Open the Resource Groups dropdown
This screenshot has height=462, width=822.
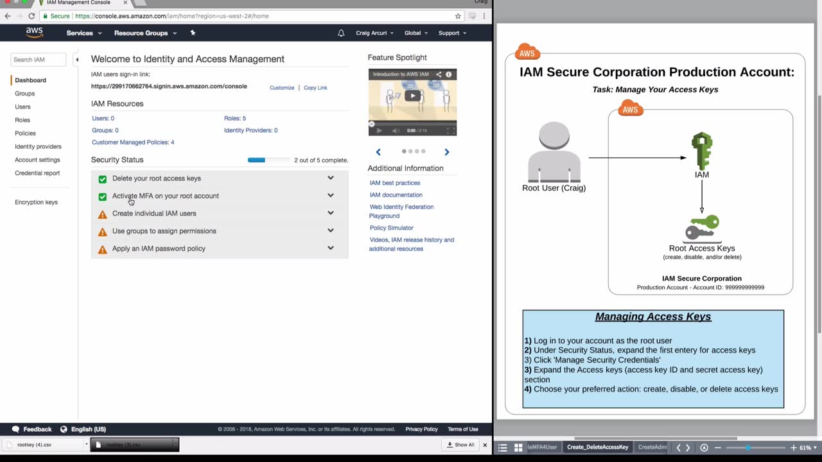coord(144,33)
